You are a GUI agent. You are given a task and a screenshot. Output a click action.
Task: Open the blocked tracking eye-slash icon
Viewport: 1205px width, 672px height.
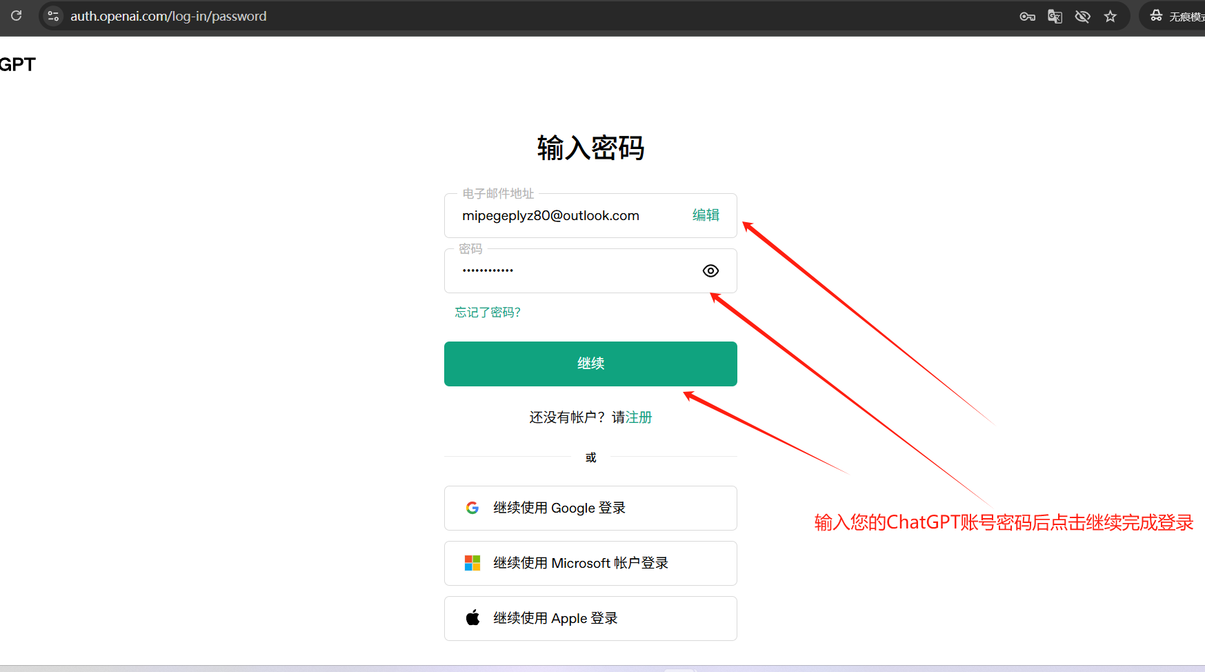click(x=1082, y=17)
